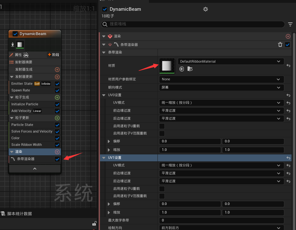
Task: Add module to 粒子生成 group
Action: (x=57, y=97)
